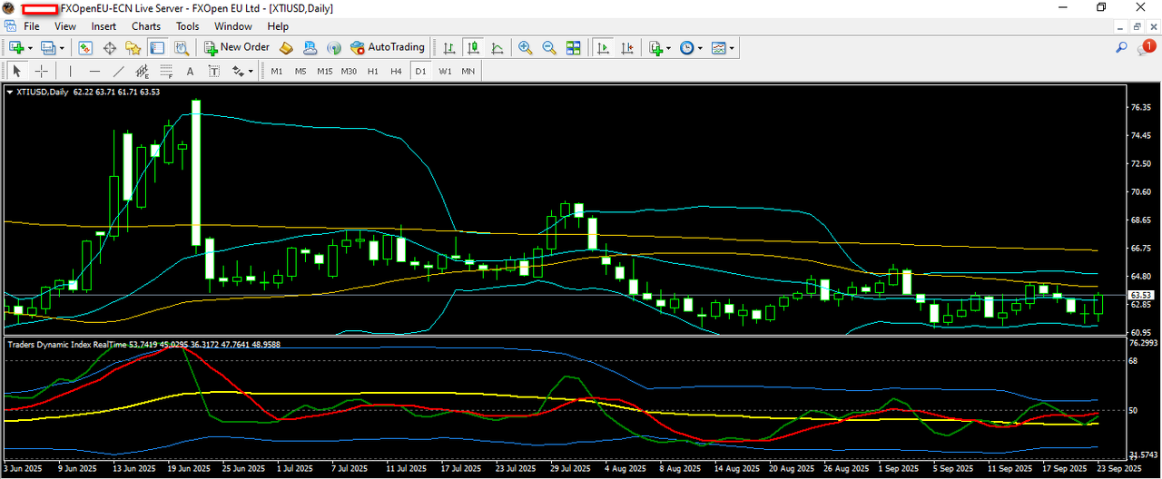Toggle chart Auto Scroll
The image size is (1162, 479).
click(602, 47)
